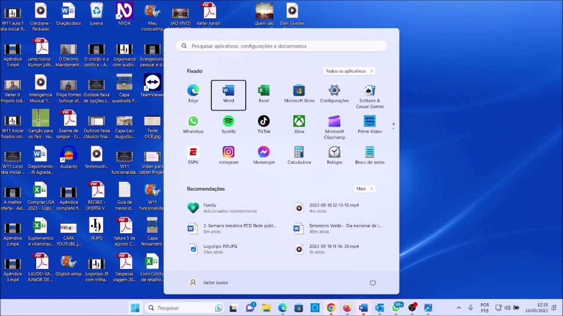Open the pinned Excel app

(263, 94)
